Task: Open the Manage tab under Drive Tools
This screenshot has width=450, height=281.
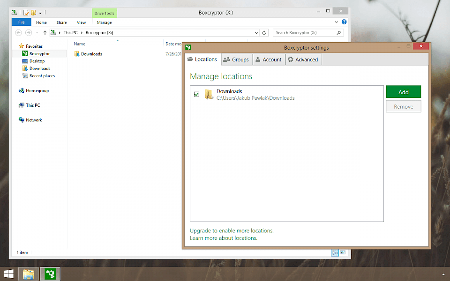Action: coord(104,22)
